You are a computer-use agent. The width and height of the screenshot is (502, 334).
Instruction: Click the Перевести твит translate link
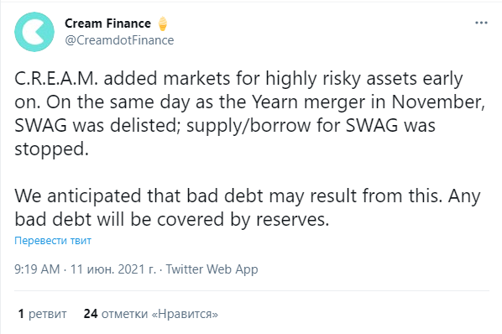tap(53, 240)
